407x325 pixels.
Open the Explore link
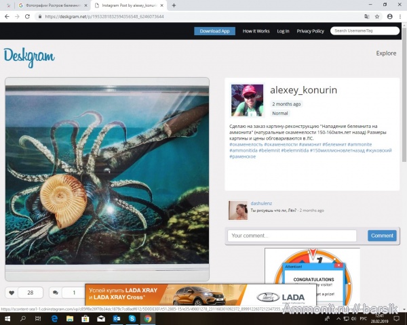coord(386,53)
